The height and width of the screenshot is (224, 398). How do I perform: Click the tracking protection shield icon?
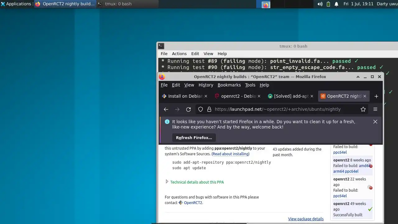click(x=201, y=109)
